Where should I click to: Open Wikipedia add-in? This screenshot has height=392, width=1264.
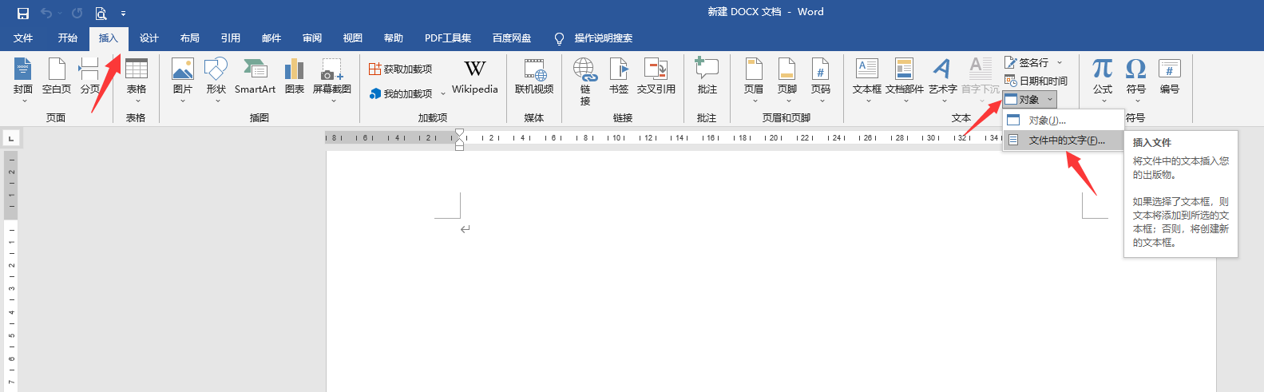click(474, 77)
